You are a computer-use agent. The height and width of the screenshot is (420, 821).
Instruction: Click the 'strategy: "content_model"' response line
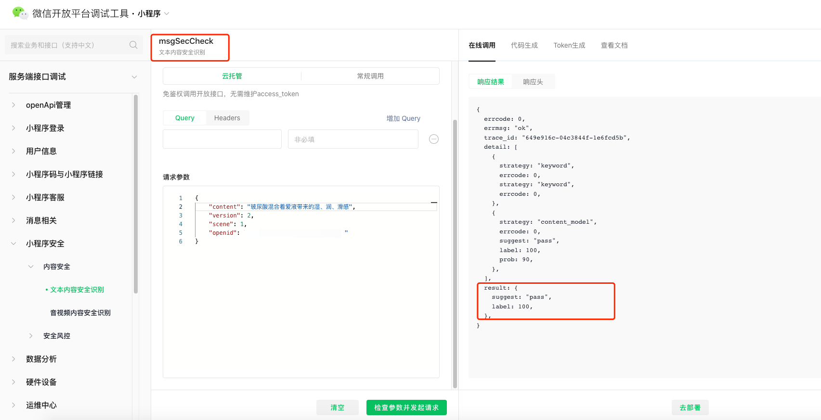[548, 222]
